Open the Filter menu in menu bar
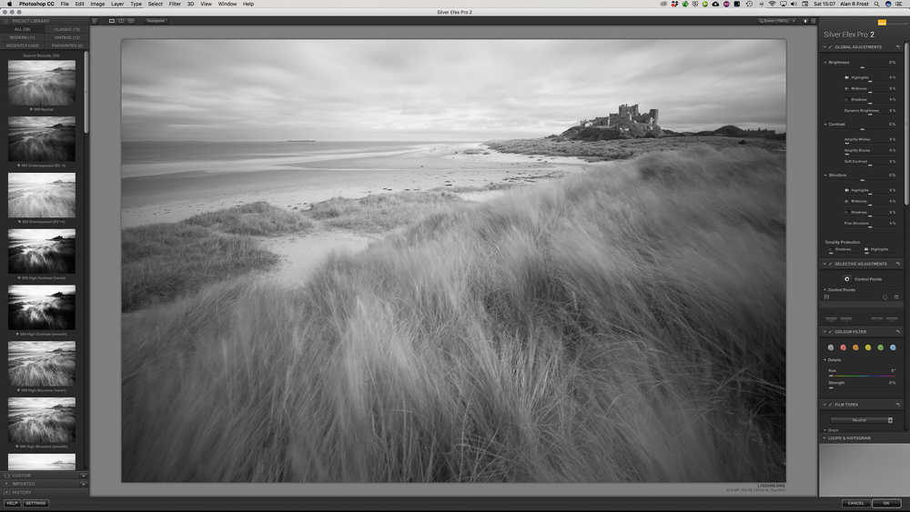910x512 pixels. tap(174, 4)
